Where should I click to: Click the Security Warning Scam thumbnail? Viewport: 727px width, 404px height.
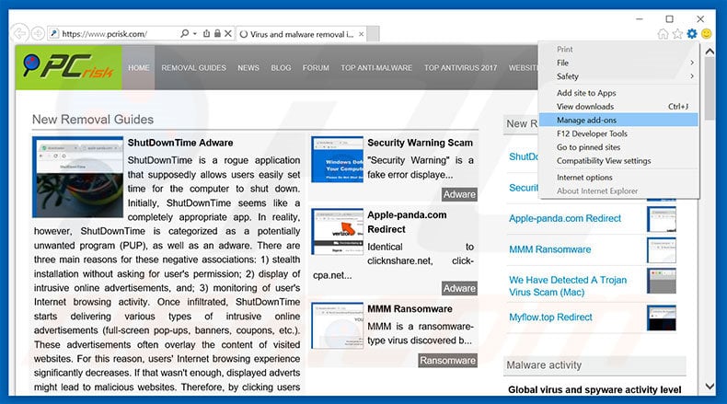click(338, 159)
